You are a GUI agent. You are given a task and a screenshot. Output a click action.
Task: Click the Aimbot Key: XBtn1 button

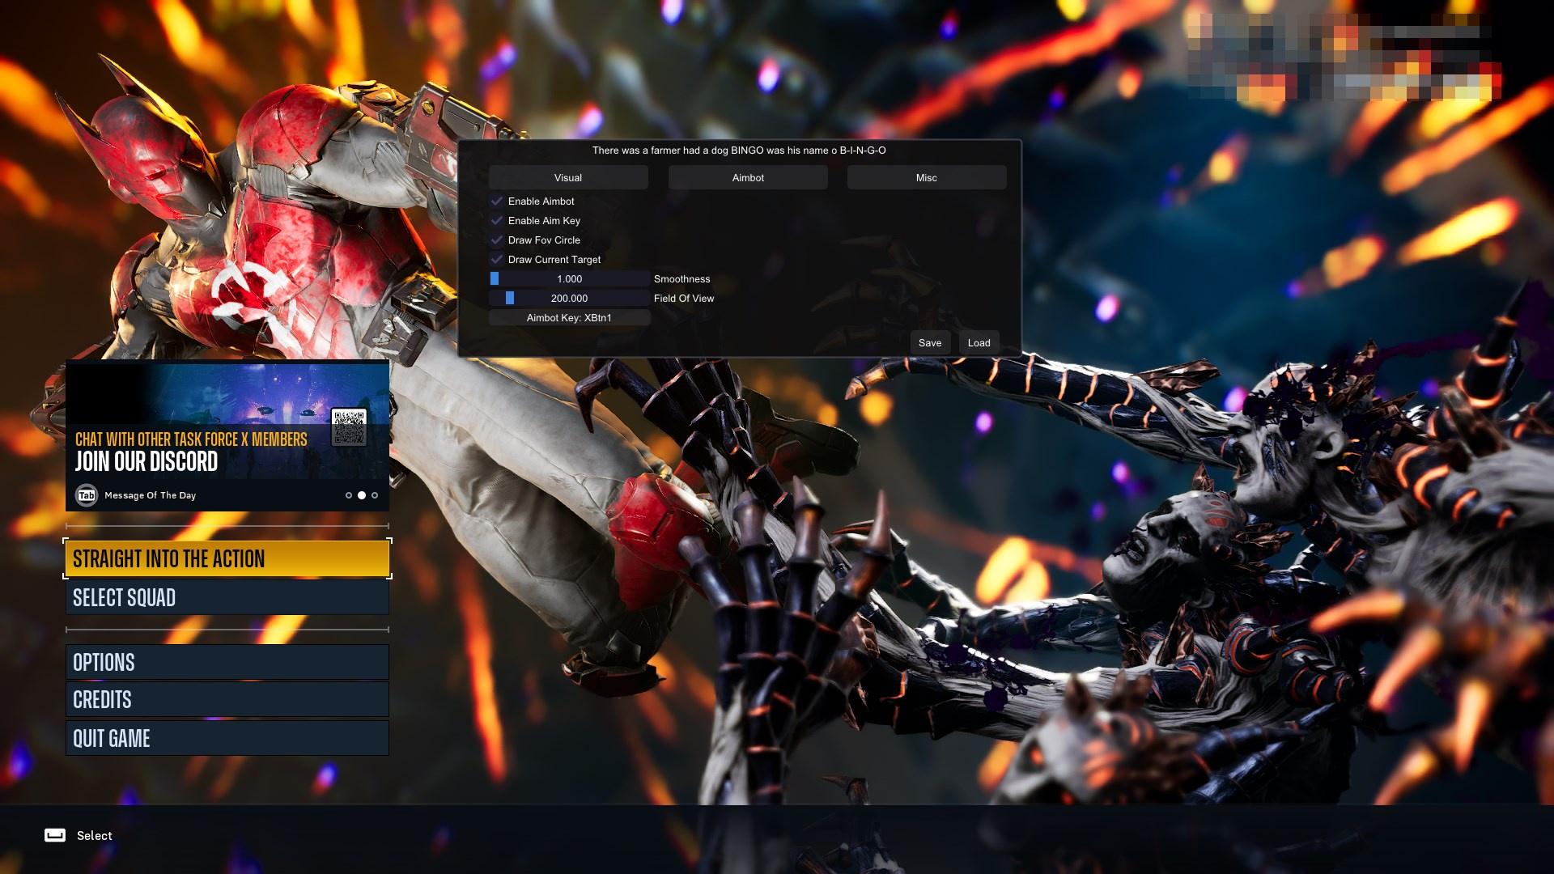click(x=569, y=317)
